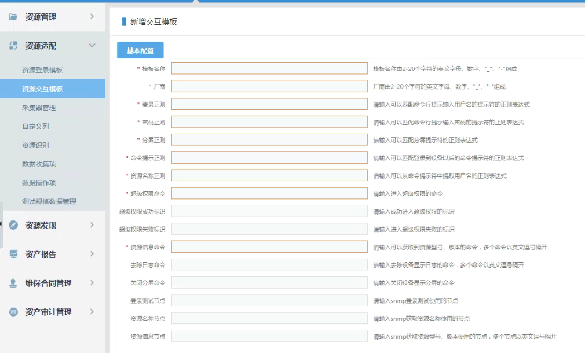This screenshot has width=585, height=353.
Task: Collapse the 资源适配 chevron arrow
Action: coord(92,46)
